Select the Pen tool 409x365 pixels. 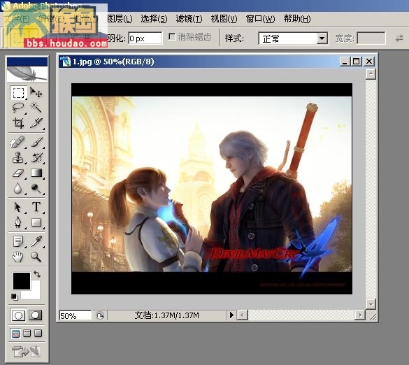pos(18,222)
